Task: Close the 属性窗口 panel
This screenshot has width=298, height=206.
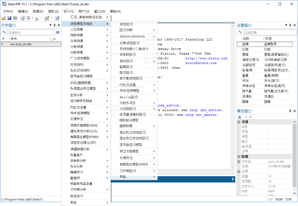Action: [295, 111]
